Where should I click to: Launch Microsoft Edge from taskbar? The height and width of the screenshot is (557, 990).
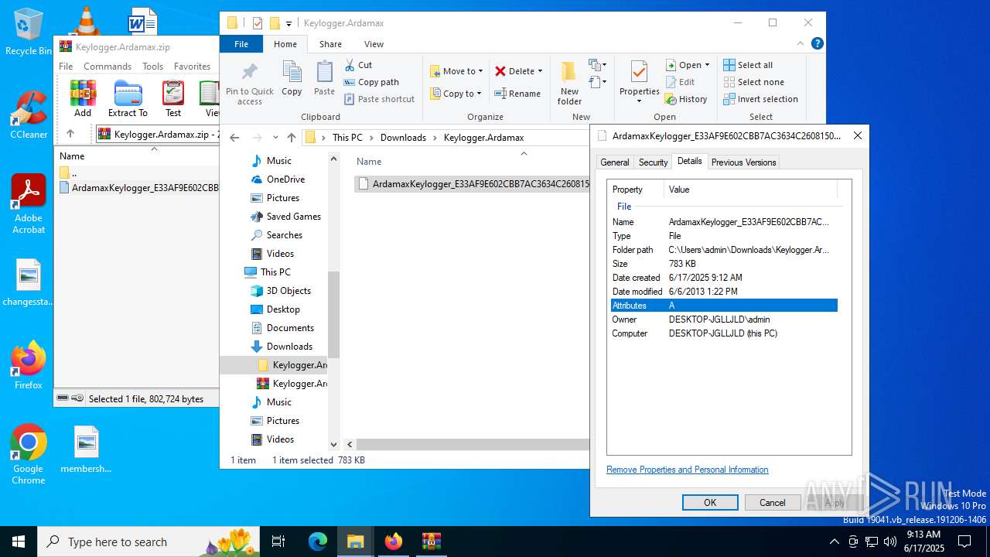[318, 542]
